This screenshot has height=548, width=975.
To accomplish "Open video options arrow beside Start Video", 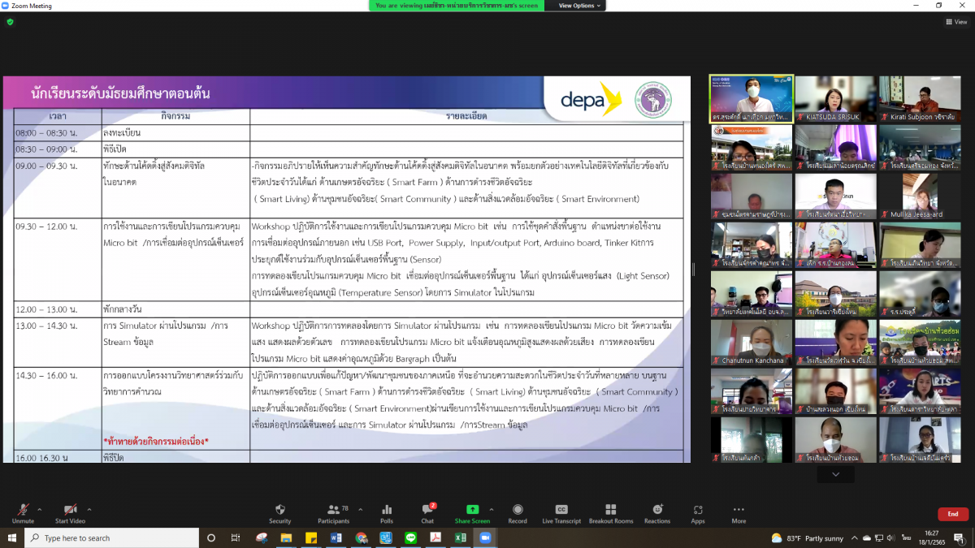I will pyautogui.click(x=89, y=509).
